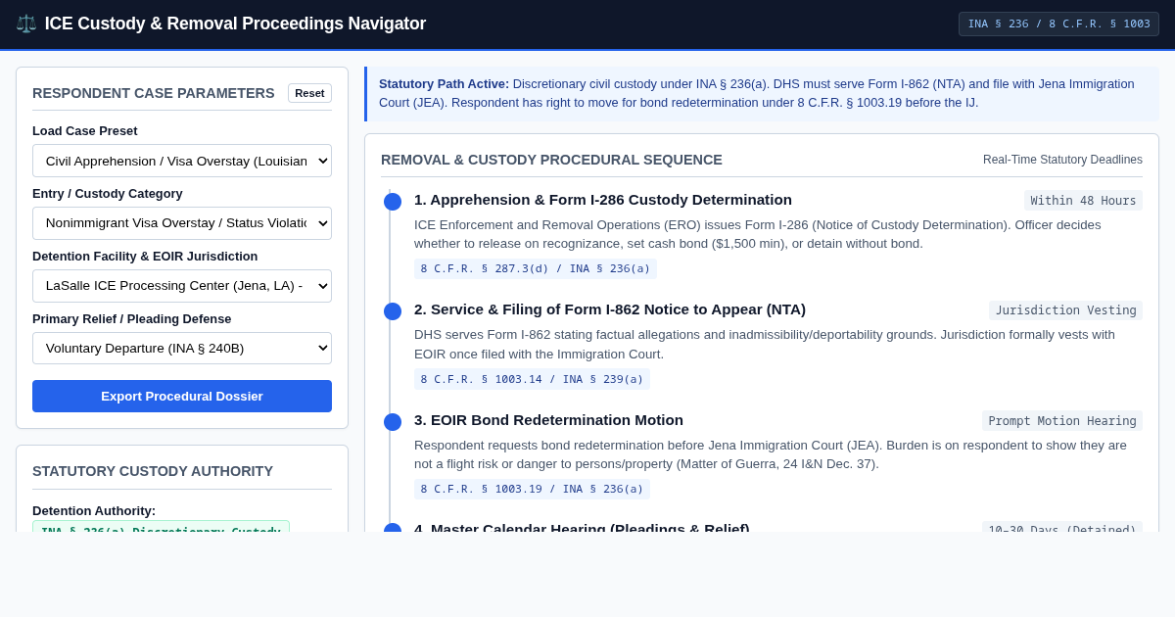
Task: Click the 'Within 48 Hours' deadline tag
Action: 1083,201
